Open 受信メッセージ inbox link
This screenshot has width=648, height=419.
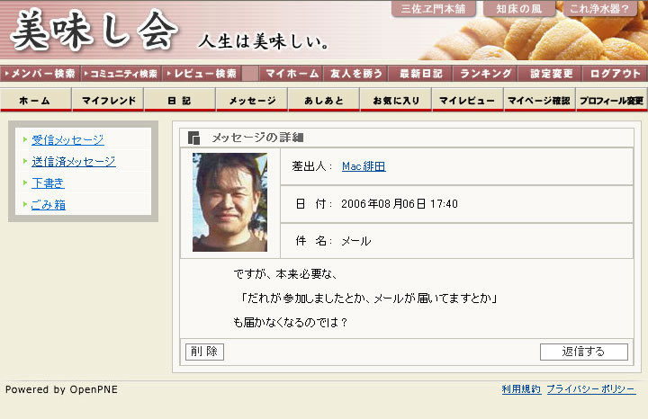pos(67,140)
